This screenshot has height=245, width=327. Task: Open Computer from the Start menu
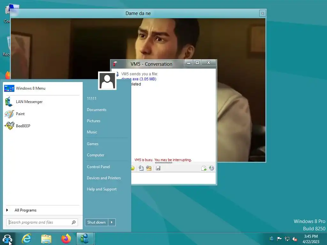pos(95,155)
